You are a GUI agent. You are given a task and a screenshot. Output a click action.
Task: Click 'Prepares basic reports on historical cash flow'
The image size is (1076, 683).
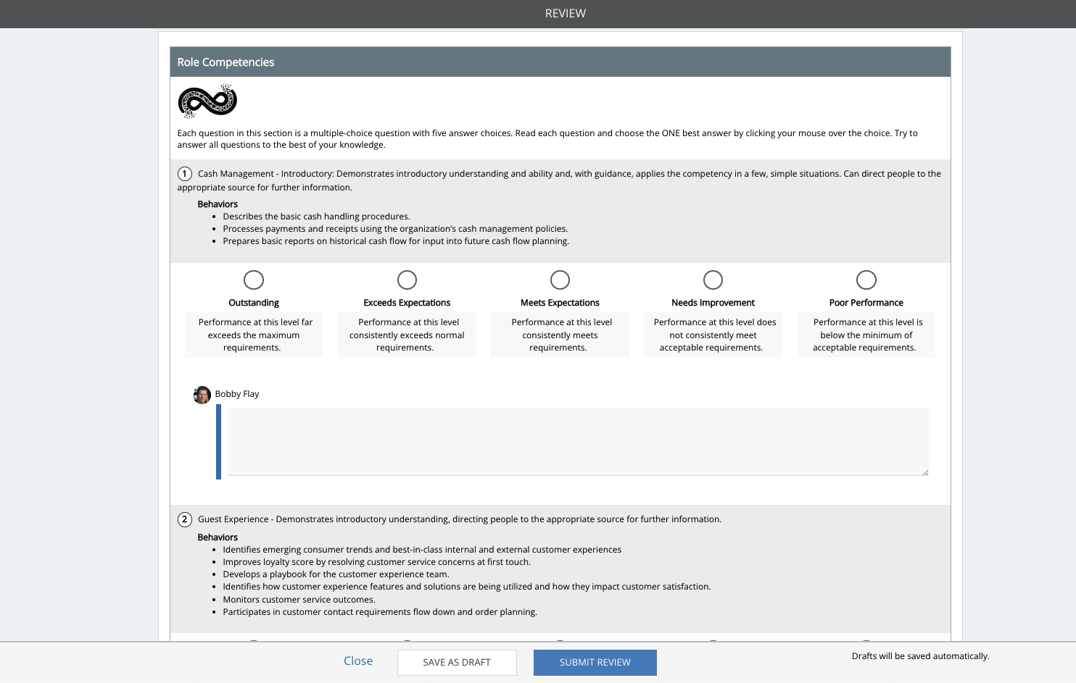tap(396, 241)
